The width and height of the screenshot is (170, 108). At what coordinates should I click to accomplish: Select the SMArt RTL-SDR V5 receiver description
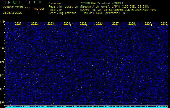coord(118,10)
